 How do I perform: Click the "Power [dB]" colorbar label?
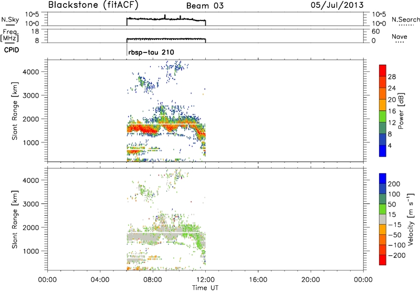click(x=401, y=111)
